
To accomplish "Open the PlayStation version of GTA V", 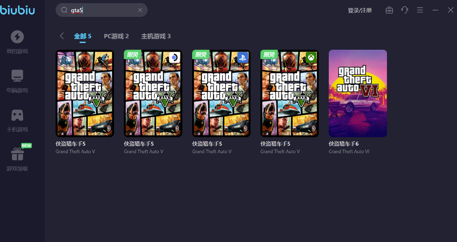I will click(221, 93).
